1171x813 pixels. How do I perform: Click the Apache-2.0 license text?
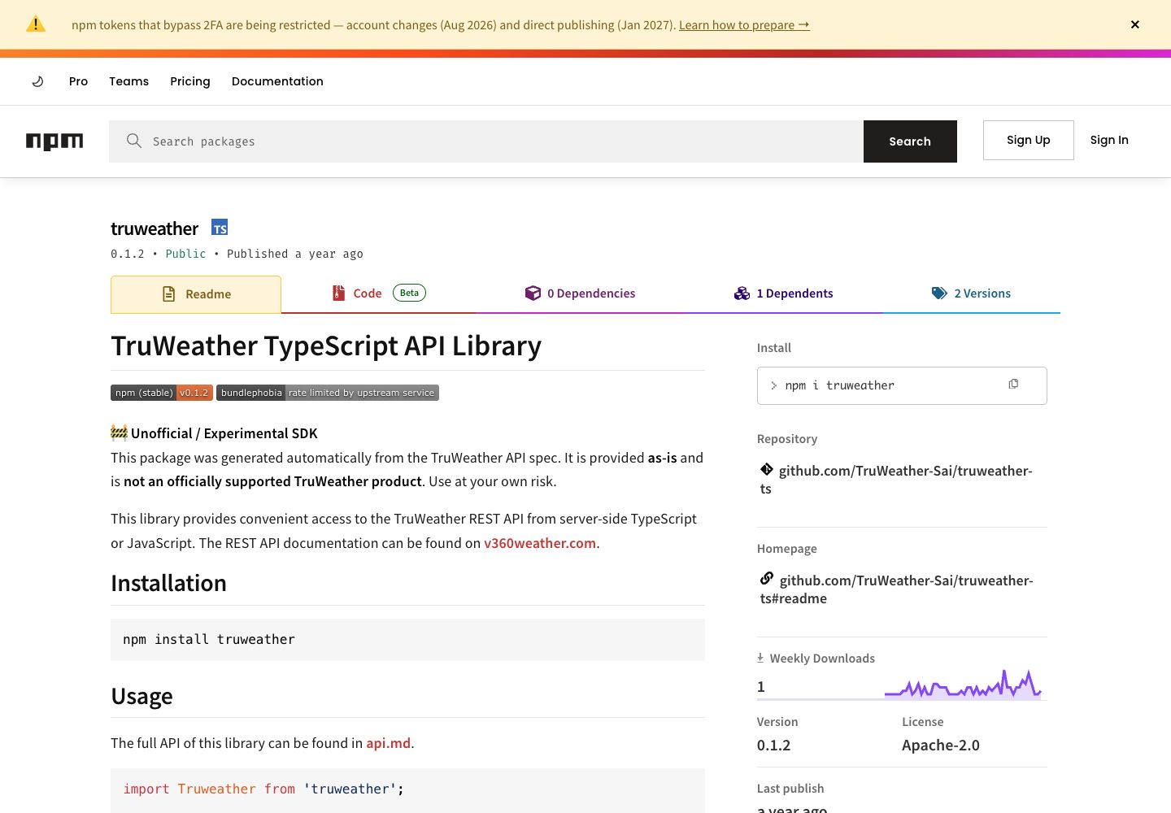point(940,746)
